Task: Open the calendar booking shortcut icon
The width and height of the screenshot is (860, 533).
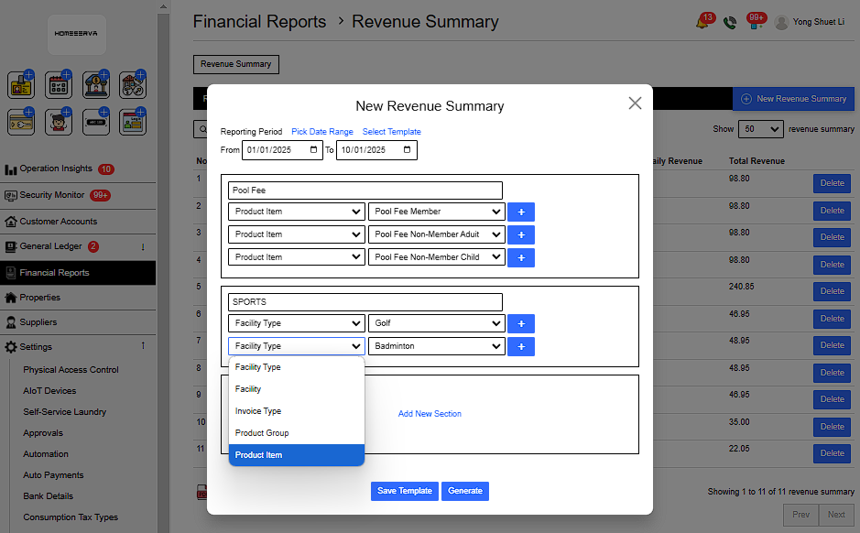Action: coord(59,85)
